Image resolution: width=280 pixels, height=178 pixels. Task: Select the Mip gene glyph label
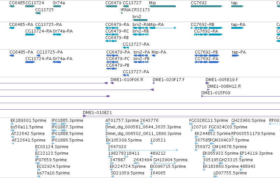click(x=152, y=3)
